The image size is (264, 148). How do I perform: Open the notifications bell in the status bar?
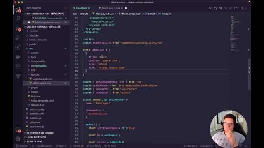(247, 146)
